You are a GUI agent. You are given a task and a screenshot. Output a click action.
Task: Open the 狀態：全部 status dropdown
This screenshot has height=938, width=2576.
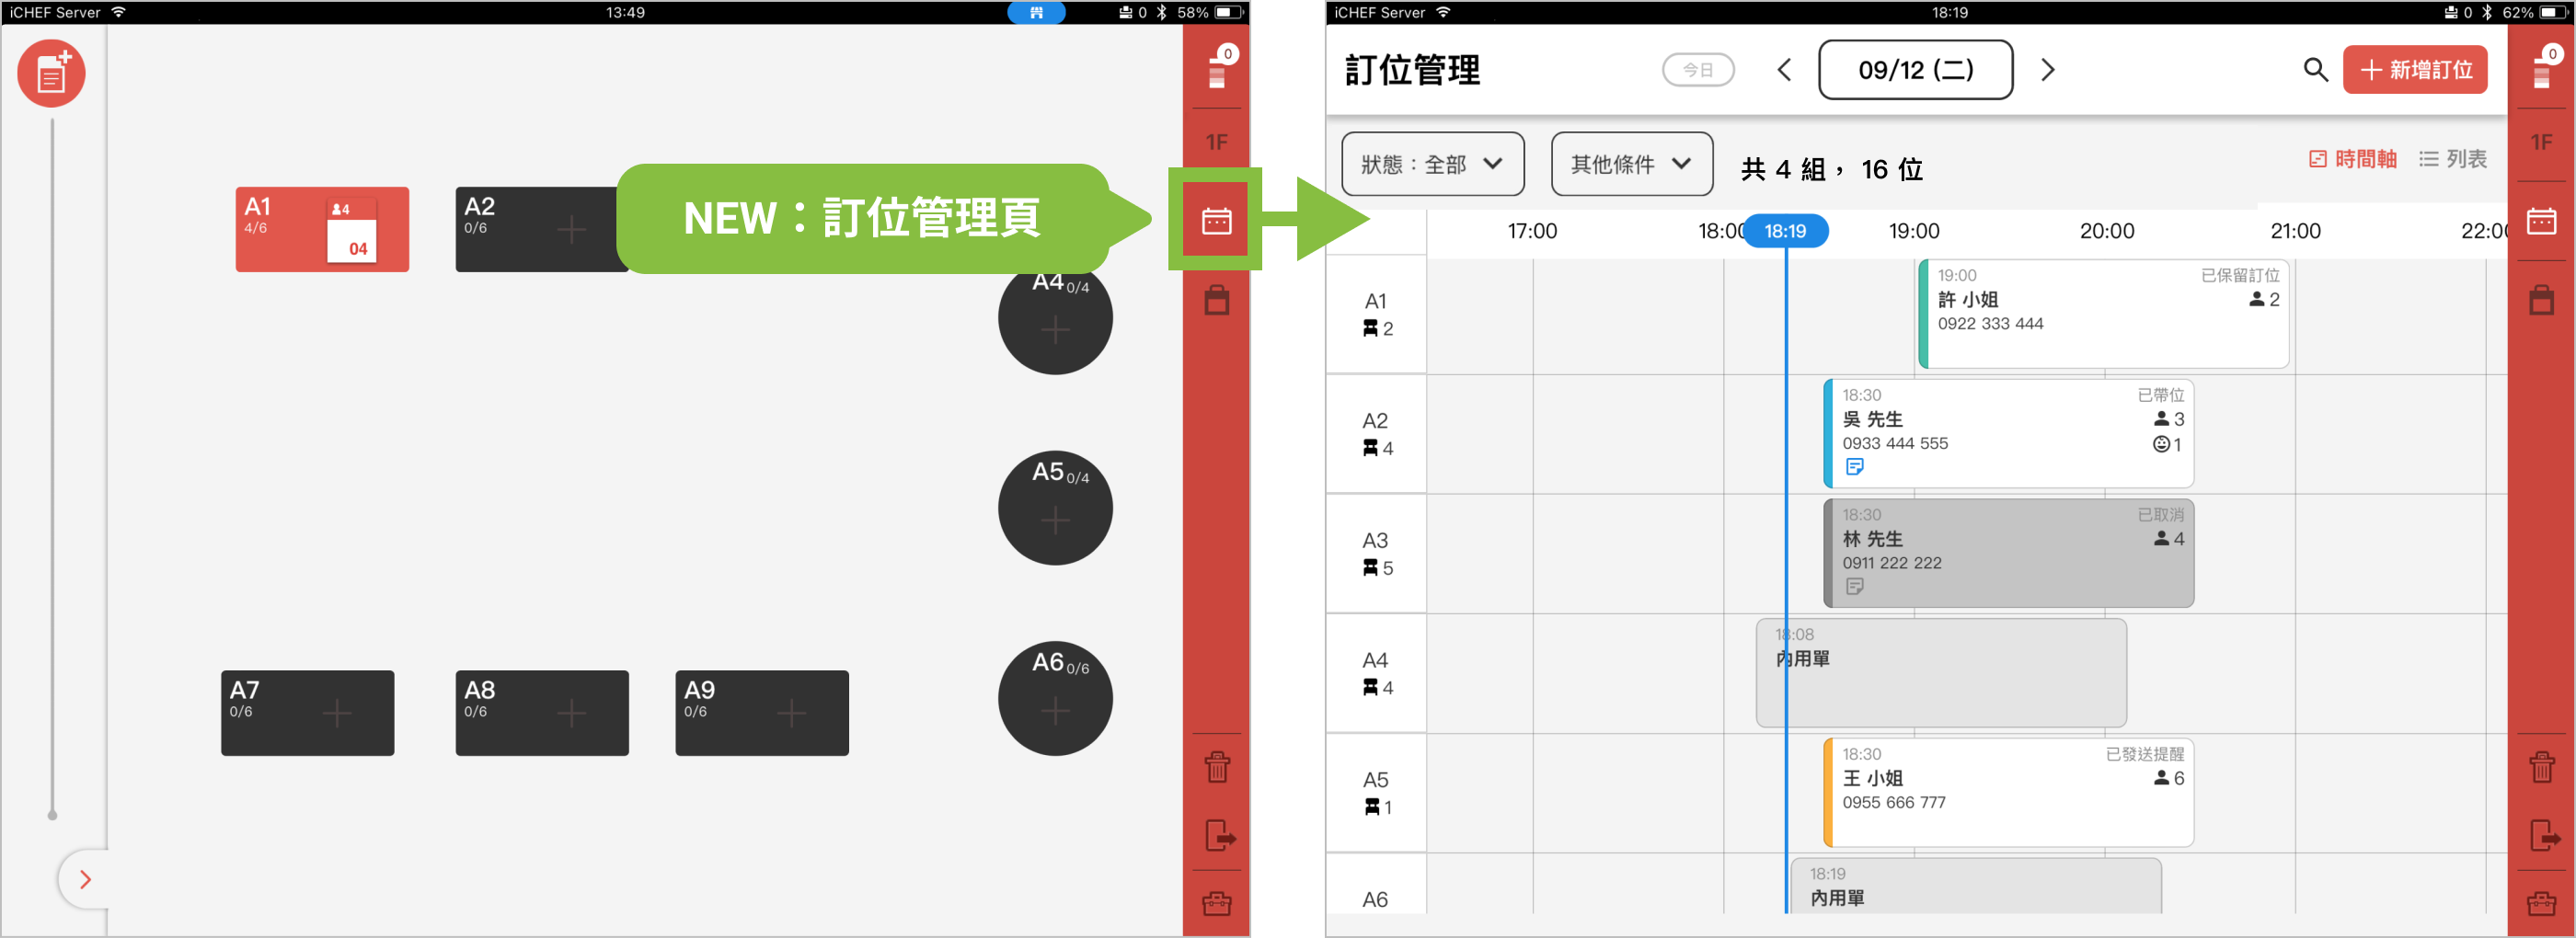pyautogui.click(x=1431, y=164)
